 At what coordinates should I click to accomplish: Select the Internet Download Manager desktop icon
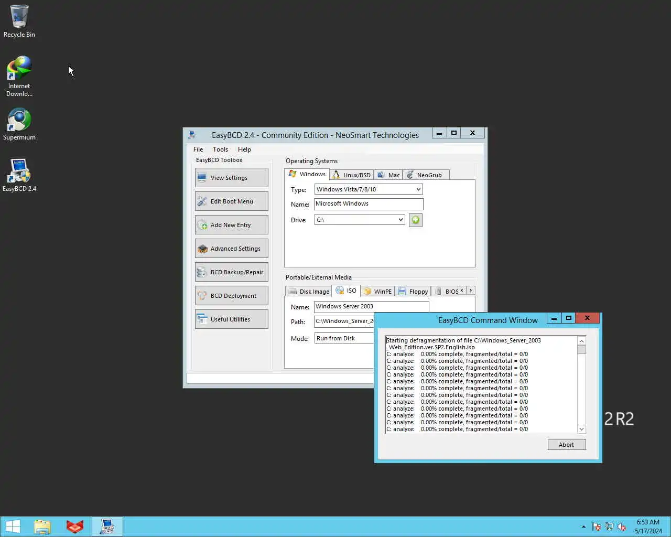click(19, 77)
